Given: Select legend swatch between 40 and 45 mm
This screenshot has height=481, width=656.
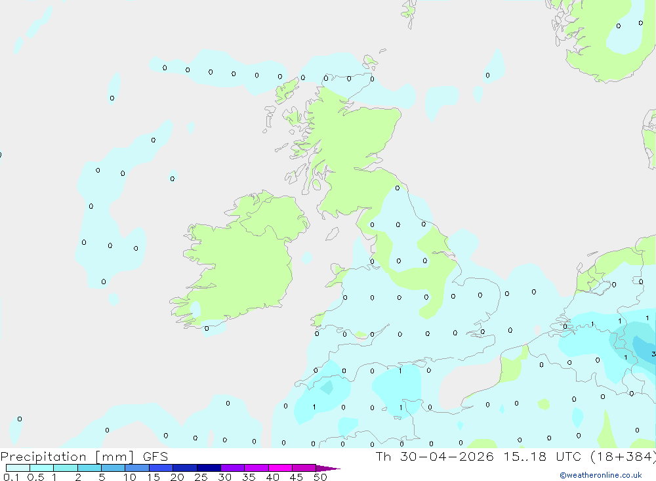Looking at the screenshot, I should pos(280,468).
